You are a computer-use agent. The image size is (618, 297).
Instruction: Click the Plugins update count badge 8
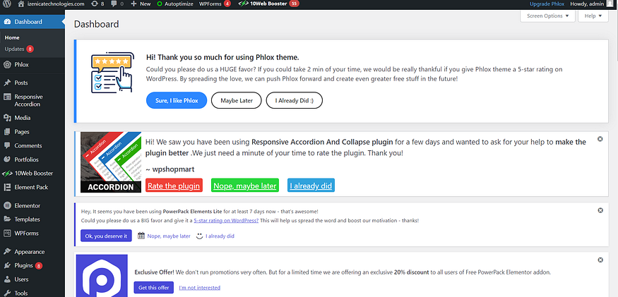pos(39,266)
